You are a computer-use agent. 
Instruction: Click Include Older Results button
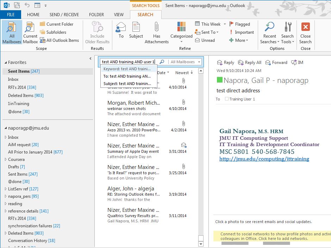(97, 32)
